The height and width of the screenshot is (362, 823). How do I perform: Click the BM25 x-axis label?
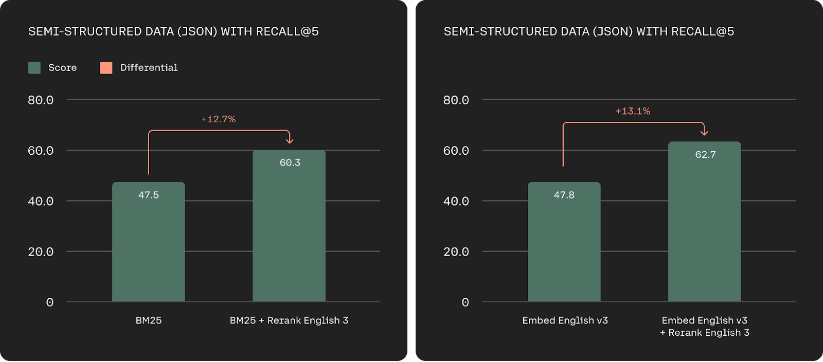click(149, 320)
